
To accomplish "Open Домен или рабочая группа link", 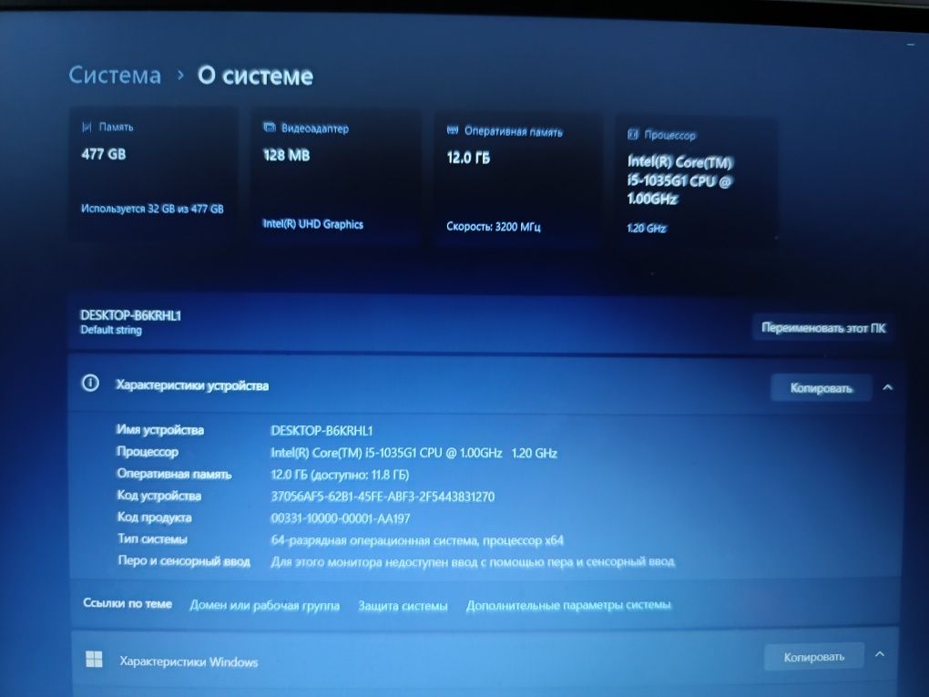I will [x=265, y=606].
